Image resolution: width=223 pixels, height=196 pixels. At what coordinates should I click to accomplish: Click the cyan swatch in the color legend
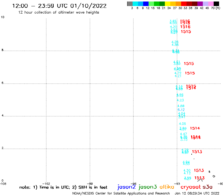(x=135, y=4)
